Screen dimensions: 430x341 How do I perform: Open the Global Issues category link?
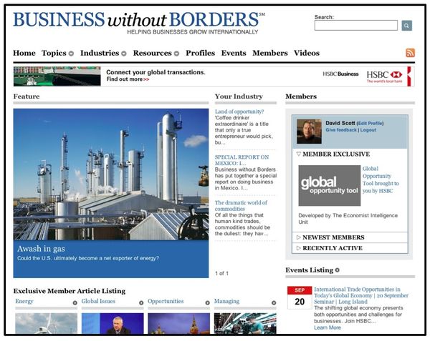[x=98, y=302]
